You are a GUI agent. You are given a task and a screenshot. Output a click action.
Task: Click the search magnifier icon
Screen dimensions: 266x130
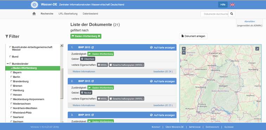232,14
